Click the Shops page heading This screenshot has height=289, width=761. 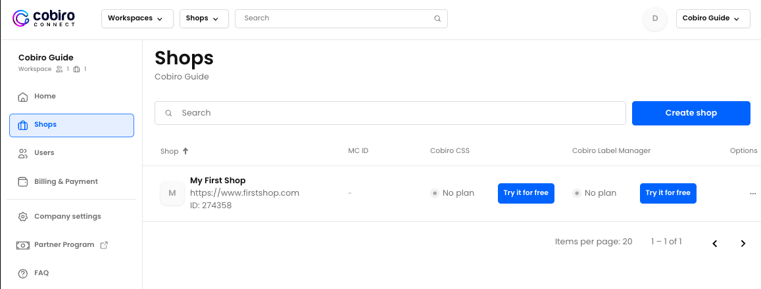point(184,58)
